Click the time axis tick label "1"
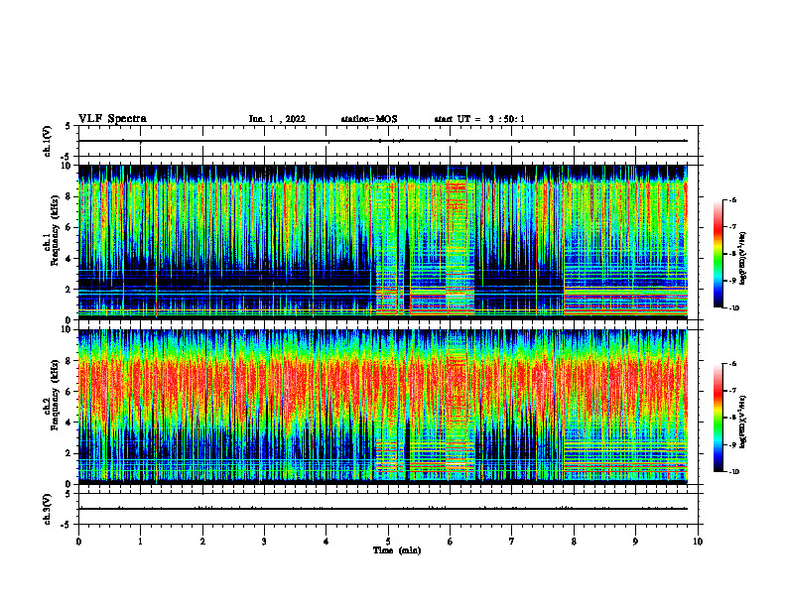 [140, 542]
